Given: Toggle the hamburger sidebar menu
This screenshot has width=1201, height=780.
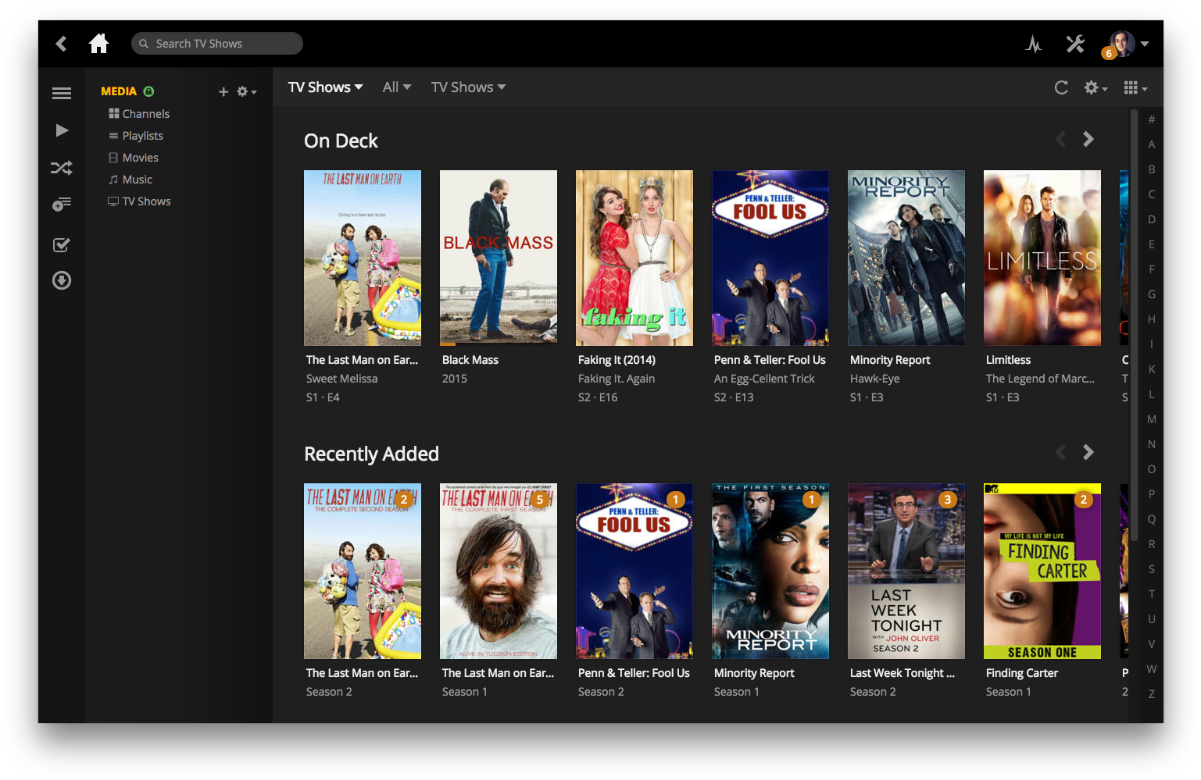Looking at the screenshot, I should pos(62,94).
